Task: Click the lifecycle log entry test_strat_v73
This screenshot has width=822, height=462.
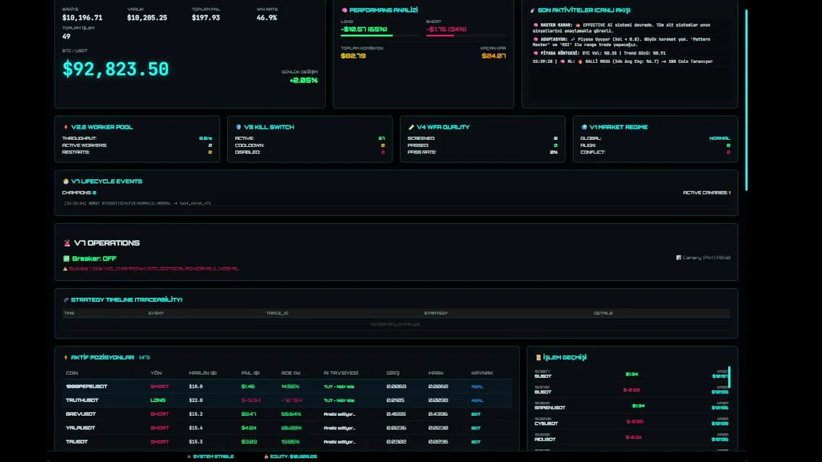Action: coord(137,203)
